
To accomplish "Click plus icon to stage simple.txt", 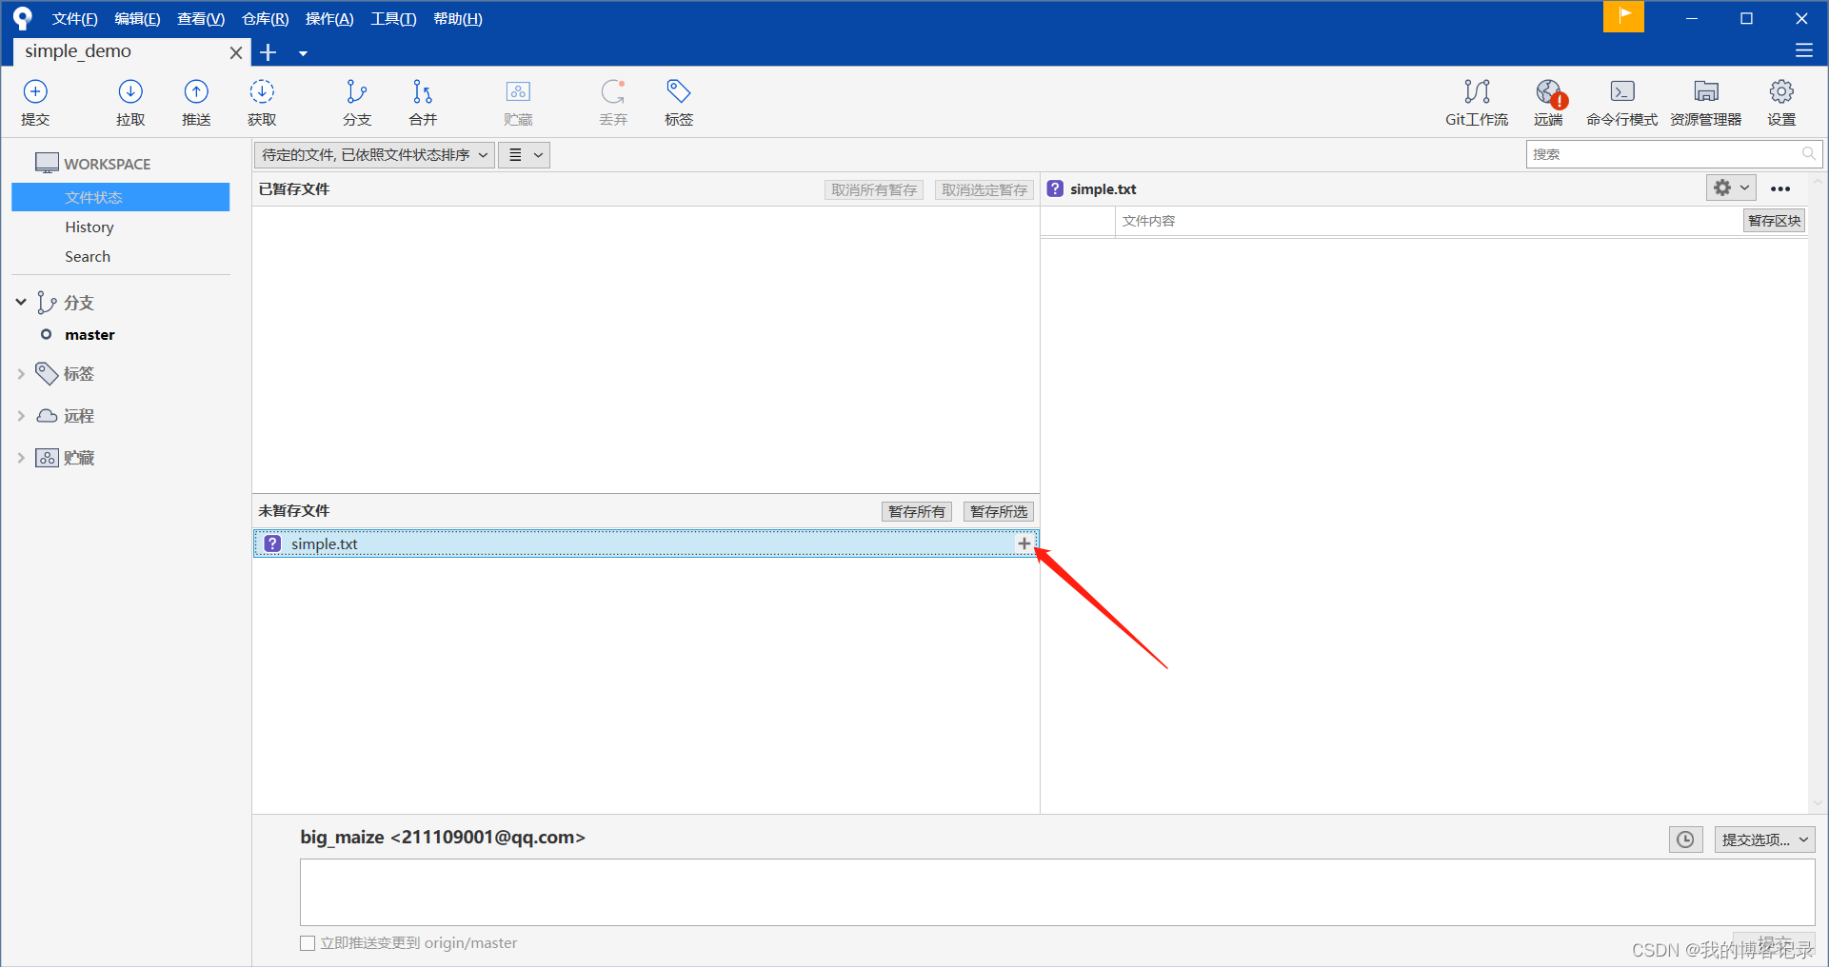I will [x=1024, y=543].
